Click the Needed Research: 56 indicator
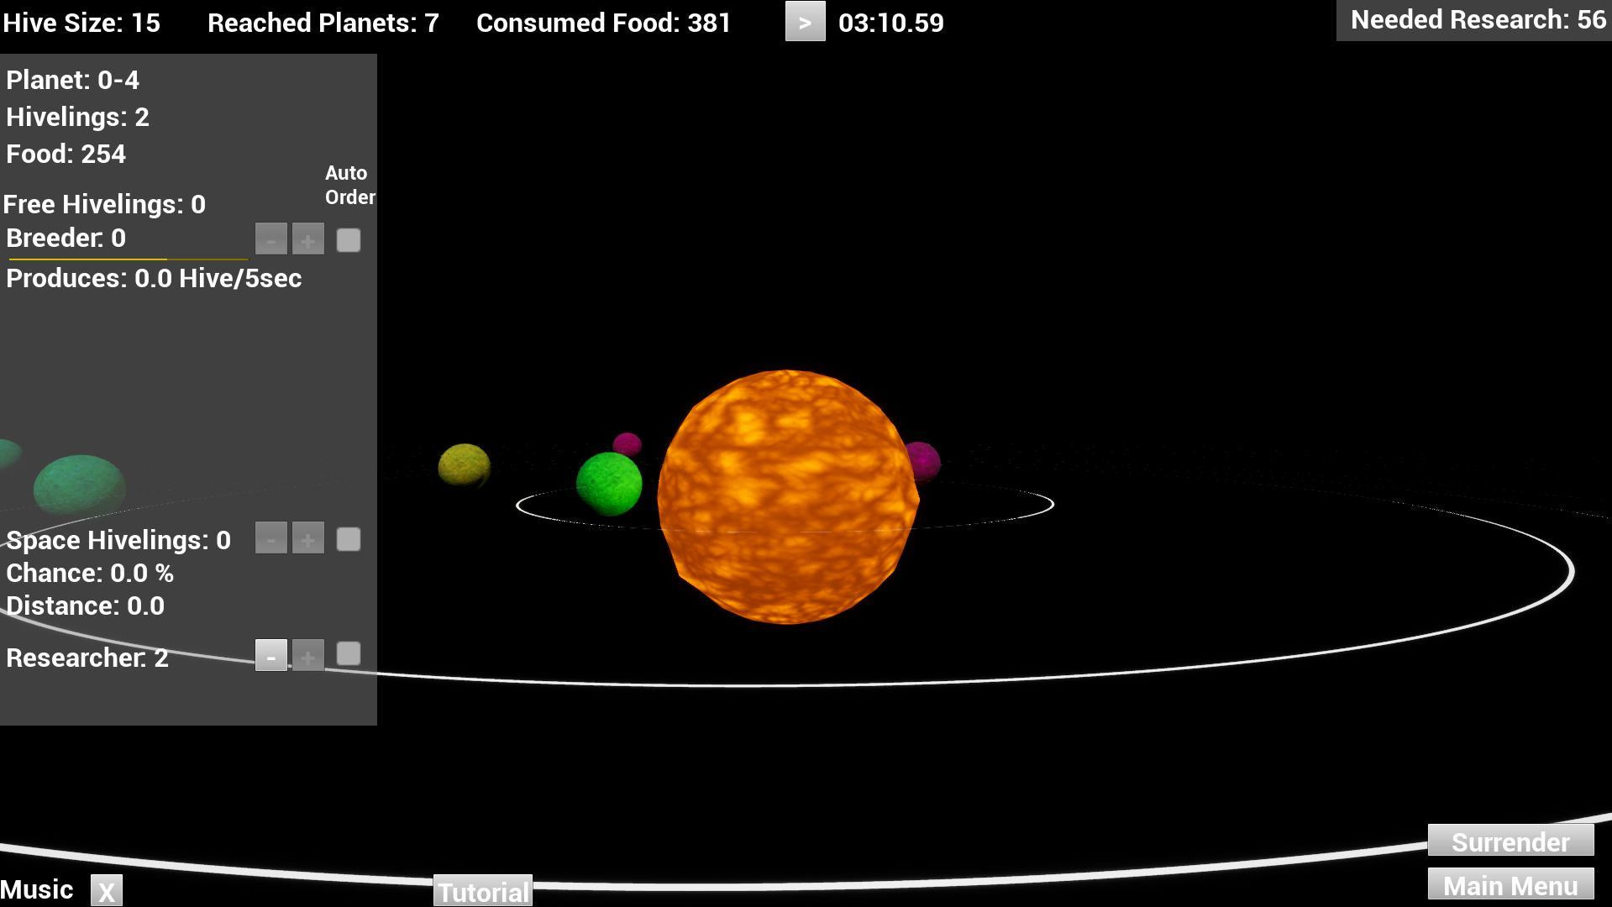This screenshot has height=907, width=1612. tap(1474, 20)
